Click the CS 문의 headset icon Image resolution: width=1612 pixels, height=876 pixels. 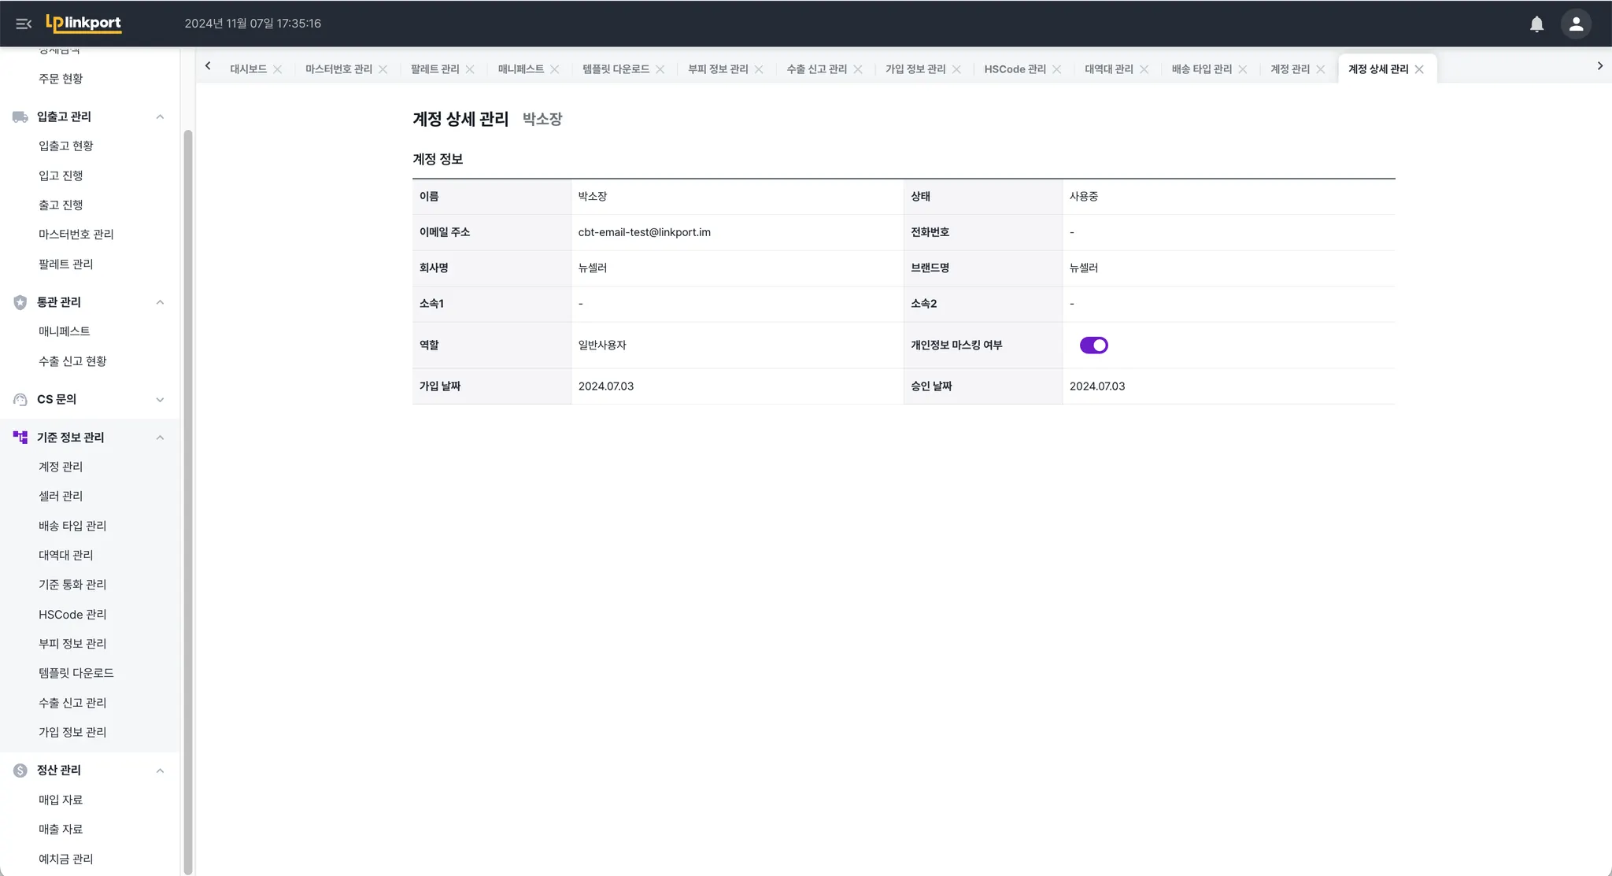coord(20,400)
